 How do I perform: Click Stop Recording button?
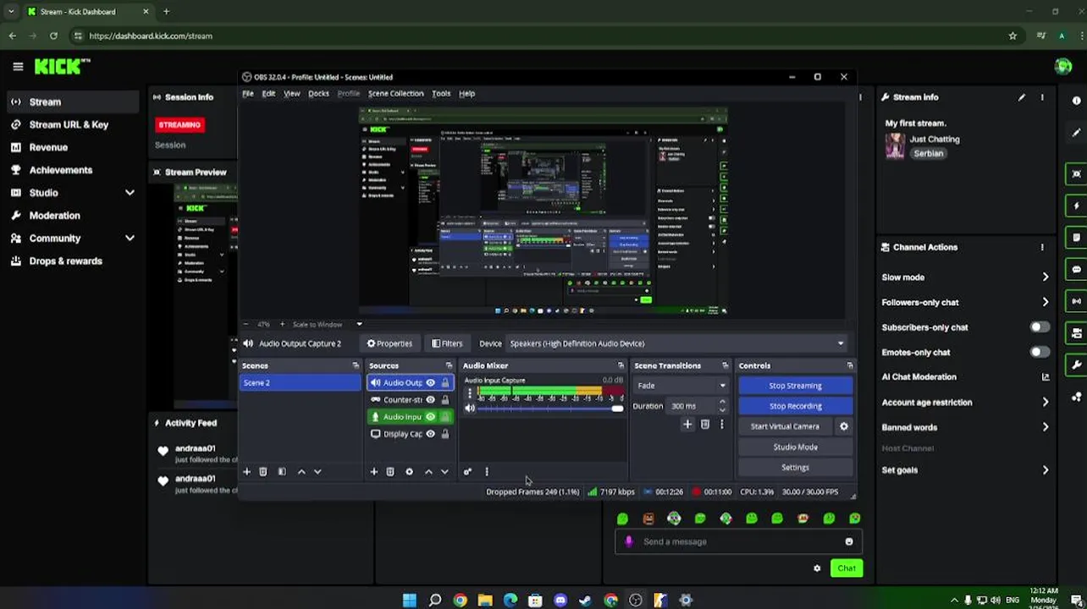795,406
